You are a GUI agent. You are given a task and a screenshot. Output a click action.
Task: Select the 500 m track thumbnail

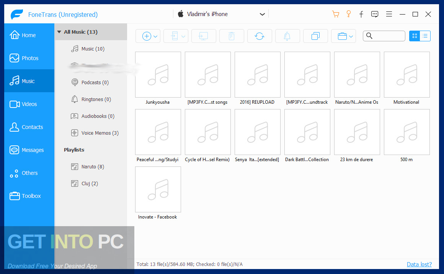tap(406, 132)
